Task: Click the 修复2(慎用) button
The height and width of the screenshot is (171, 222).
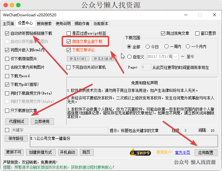Action: click(104, 59)
